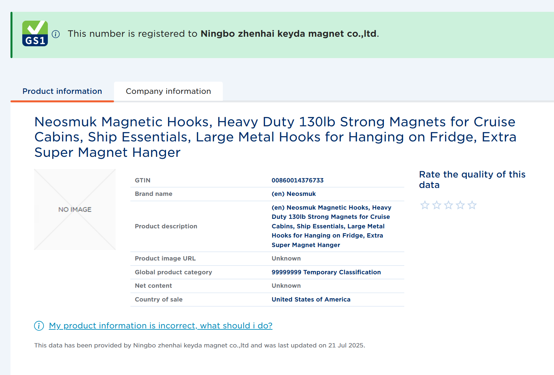
Task: Click the GTIN row label
Action: click(x=143, y=180)
